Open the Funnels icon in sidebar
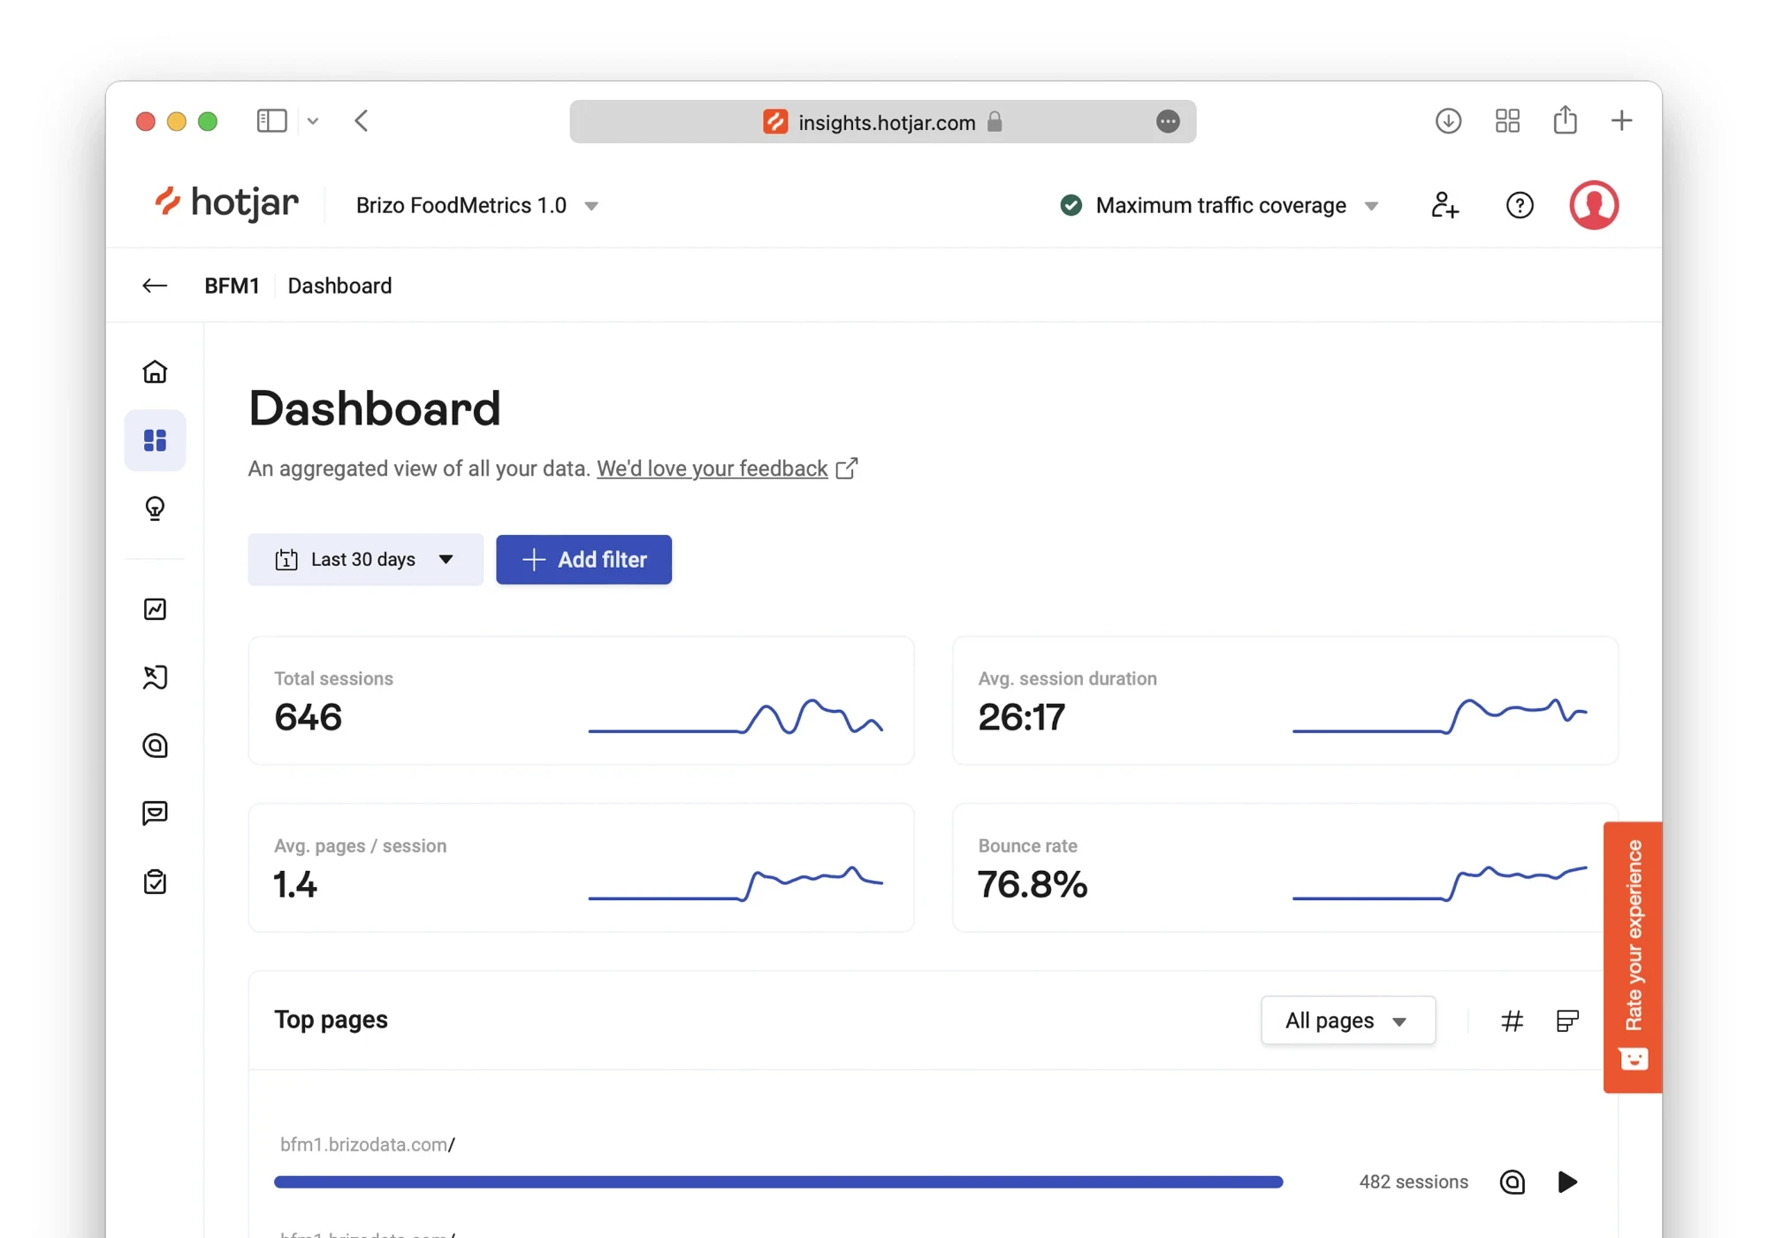This screenshot has width=1768, height=1238. [x=155, y=677]
